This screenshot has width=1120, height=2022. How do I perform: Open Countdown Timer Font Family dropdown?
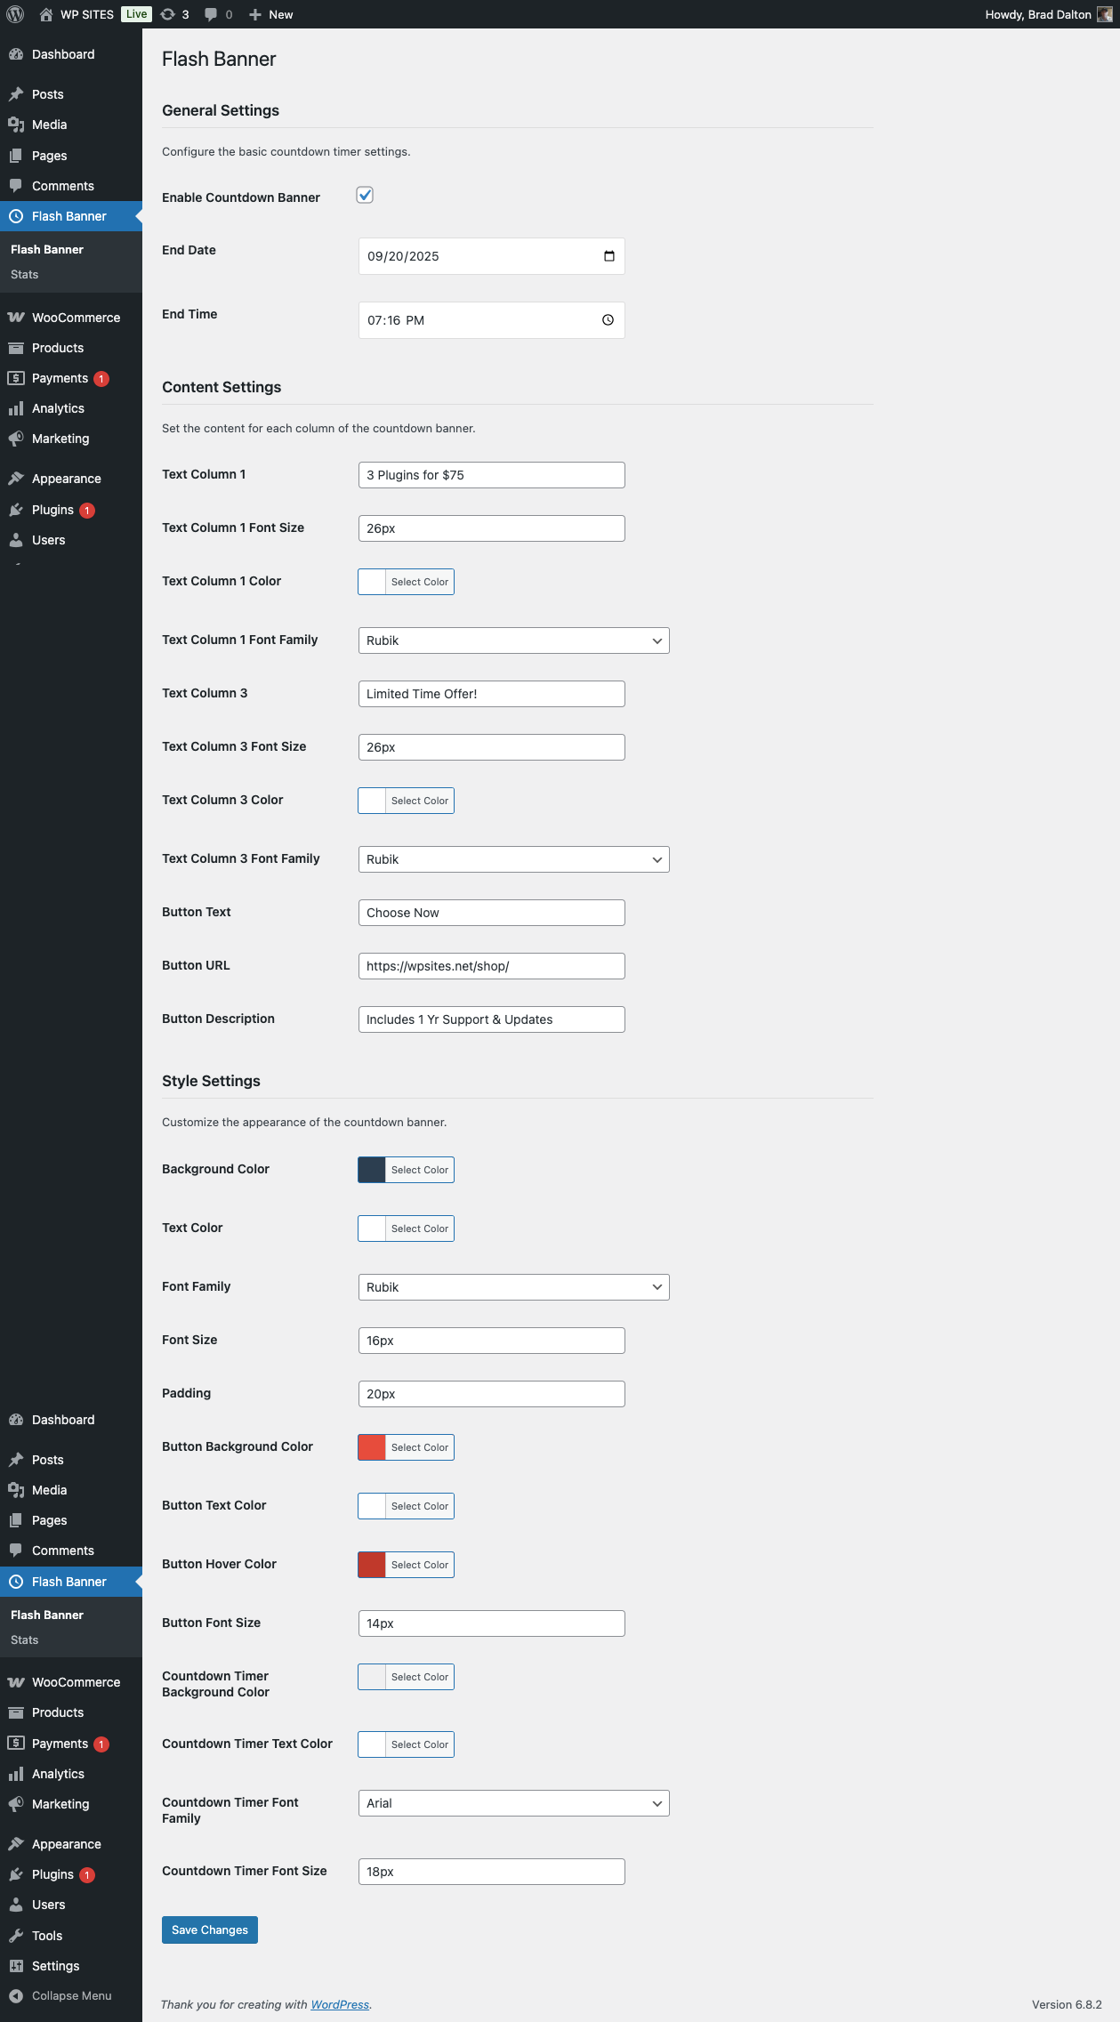pos(513,1803)
